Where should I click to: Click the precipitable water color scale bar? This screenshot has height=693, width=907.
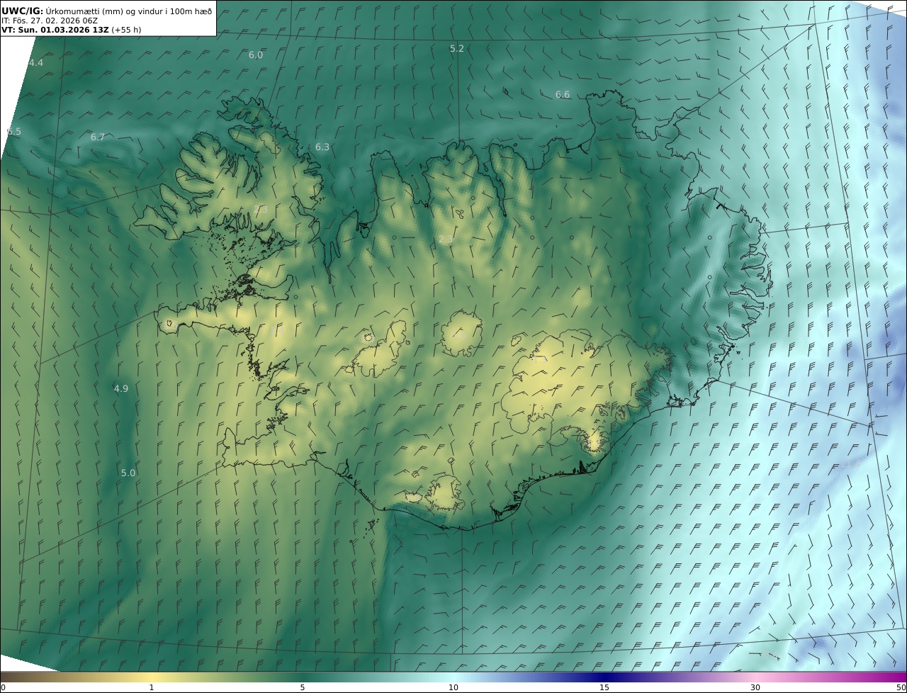tap(453, 677)
